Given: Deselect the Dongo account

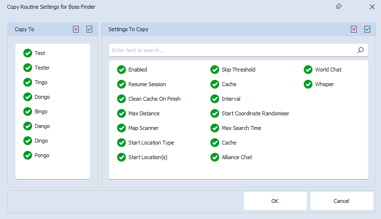Looking at the screenshot, I should point(28,97).
